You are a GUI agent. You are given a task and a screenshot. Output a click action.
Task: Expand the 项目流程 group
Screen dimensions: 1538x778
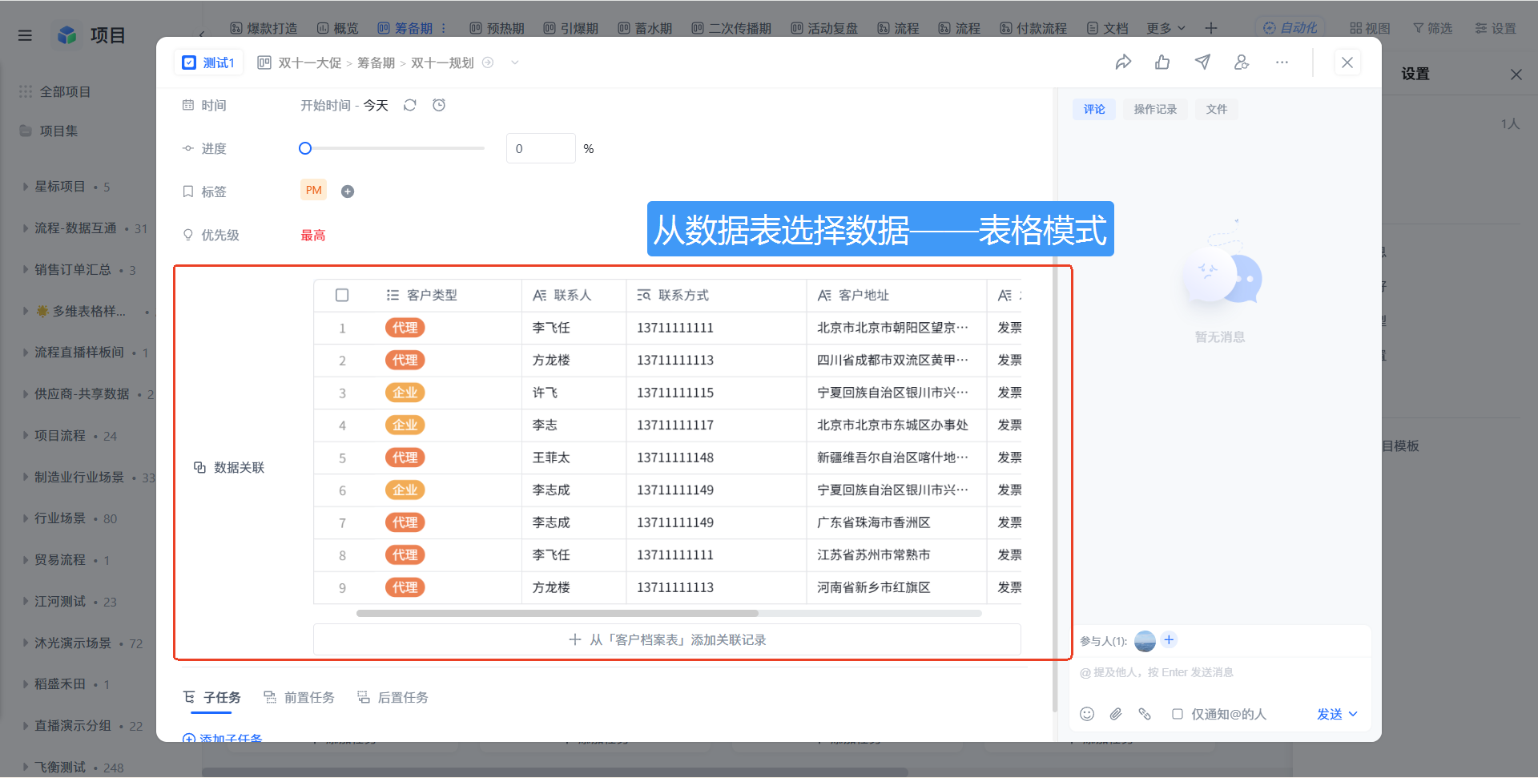click(x=26, y=436)
